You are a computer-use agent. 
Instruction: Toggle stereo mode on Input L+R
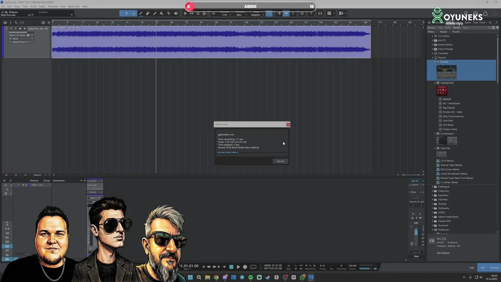[28, 35]
